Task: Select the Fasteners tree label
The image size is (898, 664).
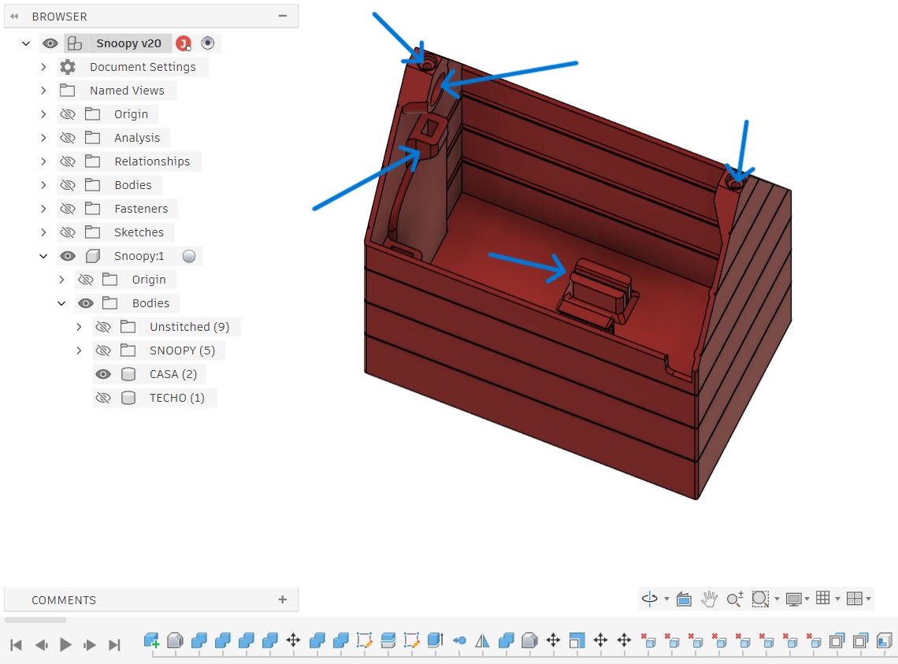Action: (x=141, y=209)
